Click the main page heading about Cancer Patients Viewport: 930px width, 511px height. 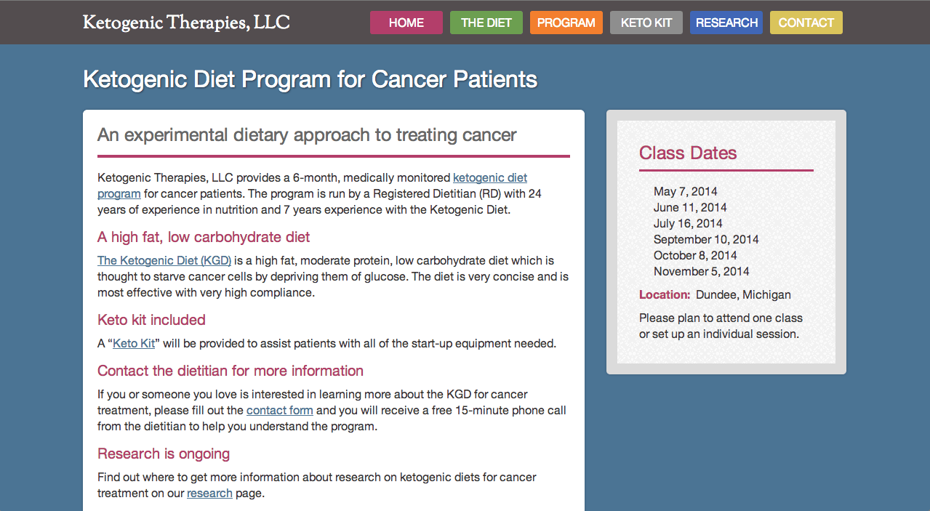(x=310, y=79)
